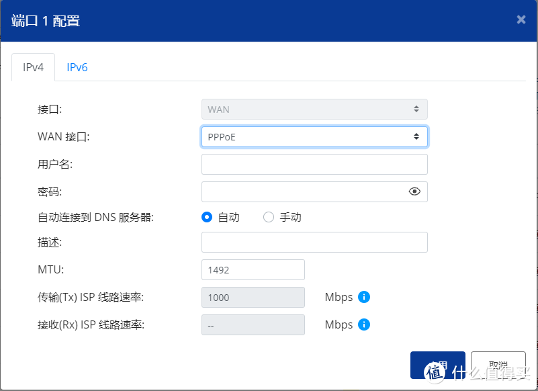
Task: Select 手动 for DNS server setting
Action: tap(268, 217)
